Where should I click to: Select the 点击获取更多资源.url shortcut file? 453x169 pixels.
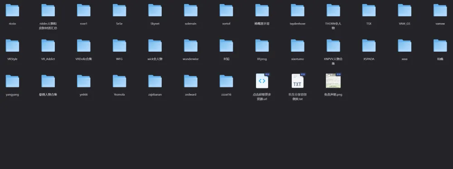(x=262, y=81)
